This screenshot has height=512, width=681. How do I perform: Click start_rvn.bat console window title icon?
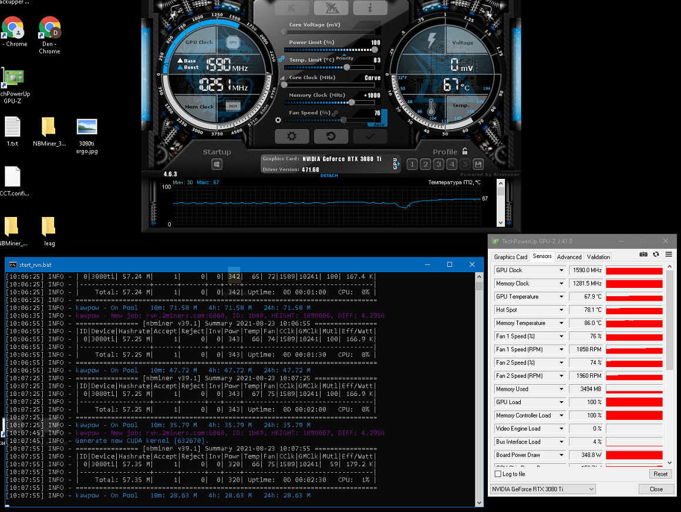pyautogui.click(x=13, y=265)
